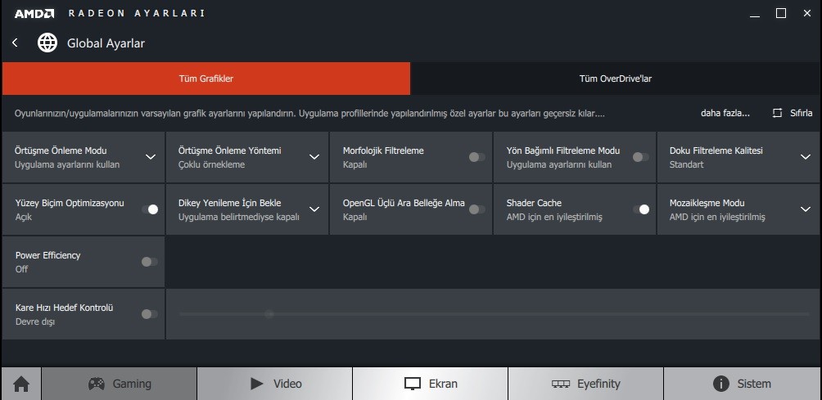Toggle Yön Bağımlı Filtreleme Modu switch
Screen dimensions: 822x400
tap(640, 157)
